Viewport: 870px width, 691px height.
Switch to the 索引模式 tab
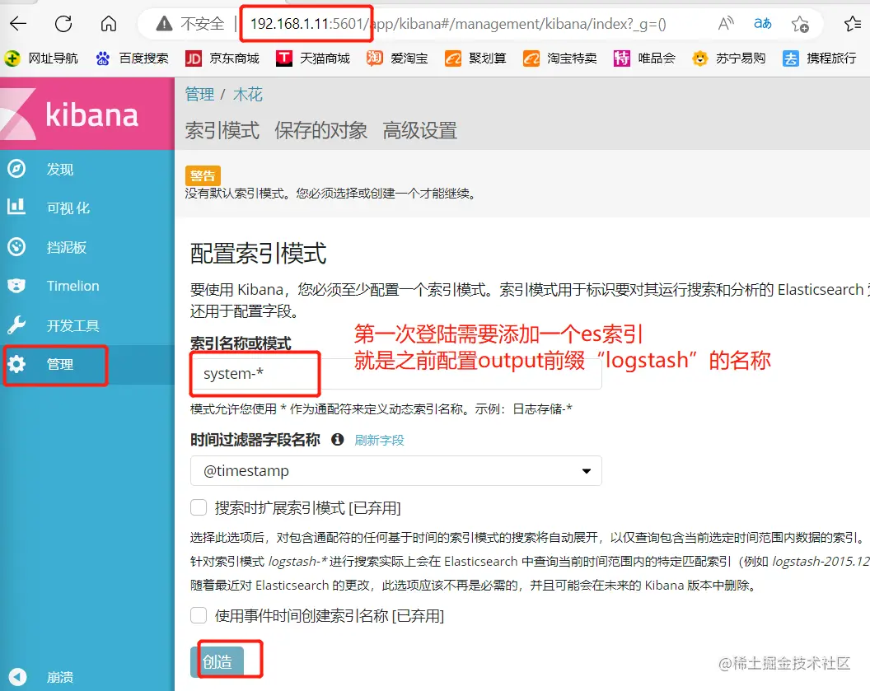[x=222, y=131]
